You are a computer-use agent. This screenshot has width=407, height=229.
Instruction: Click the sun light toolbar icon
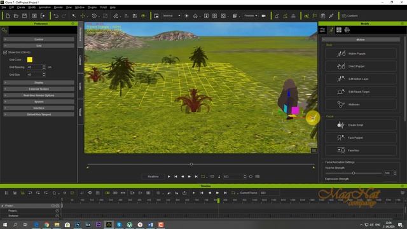186,16
